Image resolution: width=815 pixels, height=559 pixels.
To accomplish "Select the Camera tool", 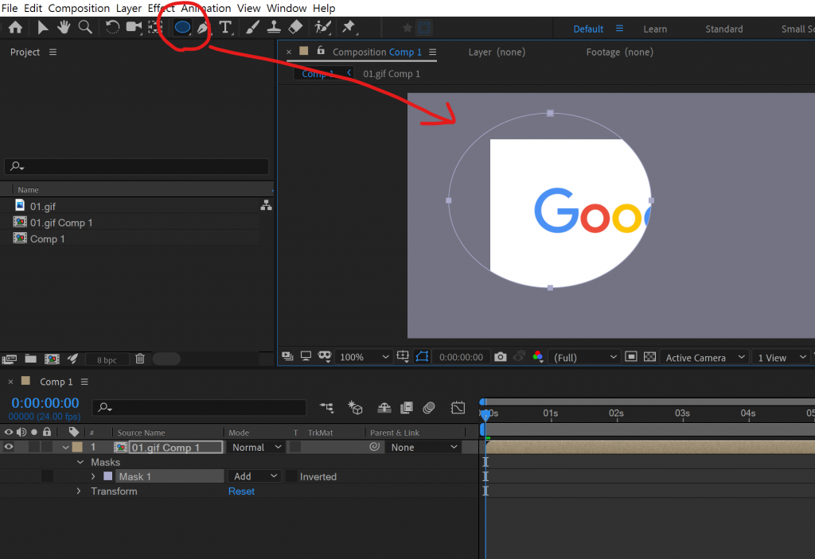I will (x=134, y=28).
